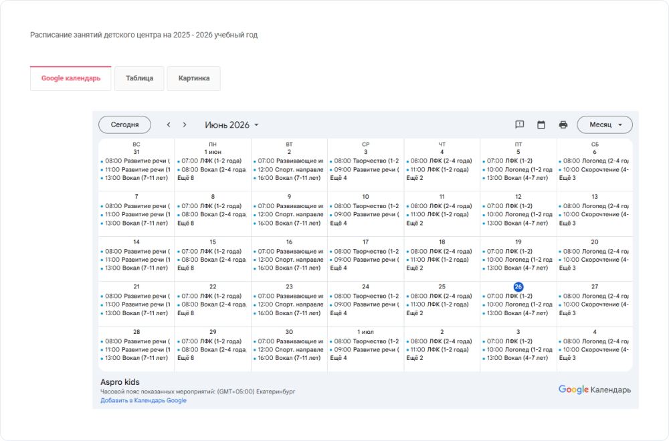Image resolution: width=669 pixels, height=441 pixels.
Task: Click the Aspro kids calendar name
Action: [120, 382]
